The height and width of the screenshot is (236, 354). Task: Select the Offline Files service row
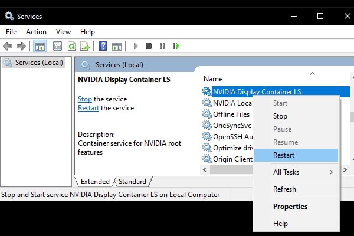tap(227, 114)
